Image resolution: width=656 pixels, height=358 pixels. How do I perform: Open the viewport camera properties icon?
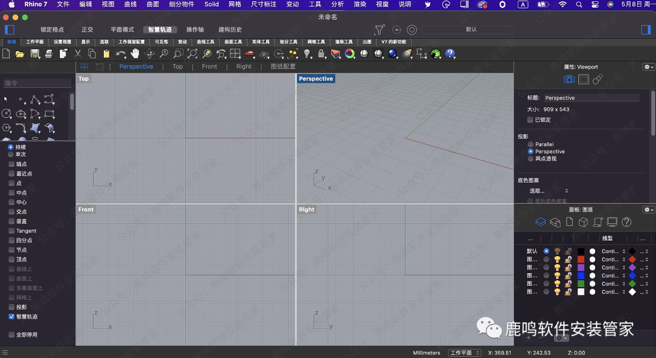pyautogui.click(x=569, y=79)
